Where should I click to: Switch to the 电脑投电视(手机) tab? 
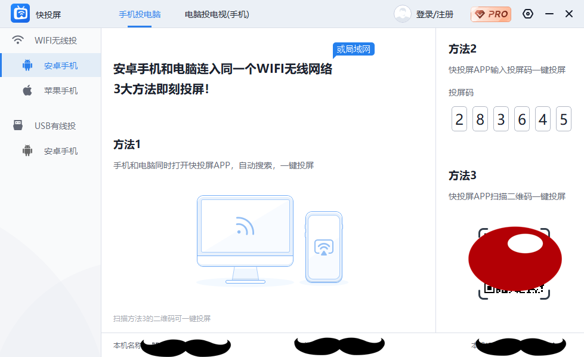(x=217, y=14)
